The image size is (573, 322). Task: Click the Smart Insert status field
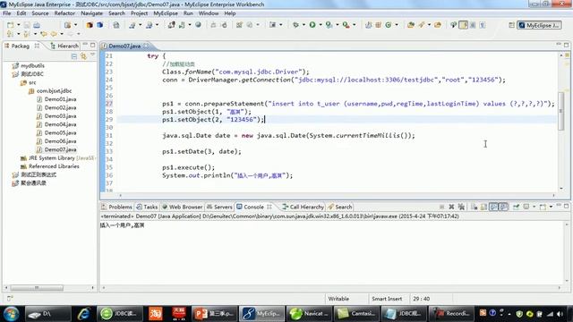point(387,299)
